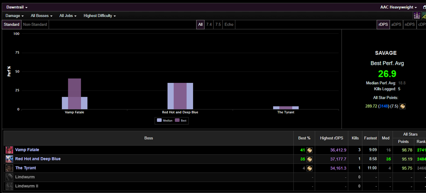Click the Vamp Fatale best-performance bar in chart

pyautogui.click(x=75, y=94)
